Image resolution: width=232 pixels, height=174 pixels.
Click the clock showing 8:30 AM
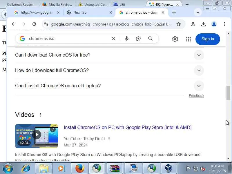click(217, 166)
